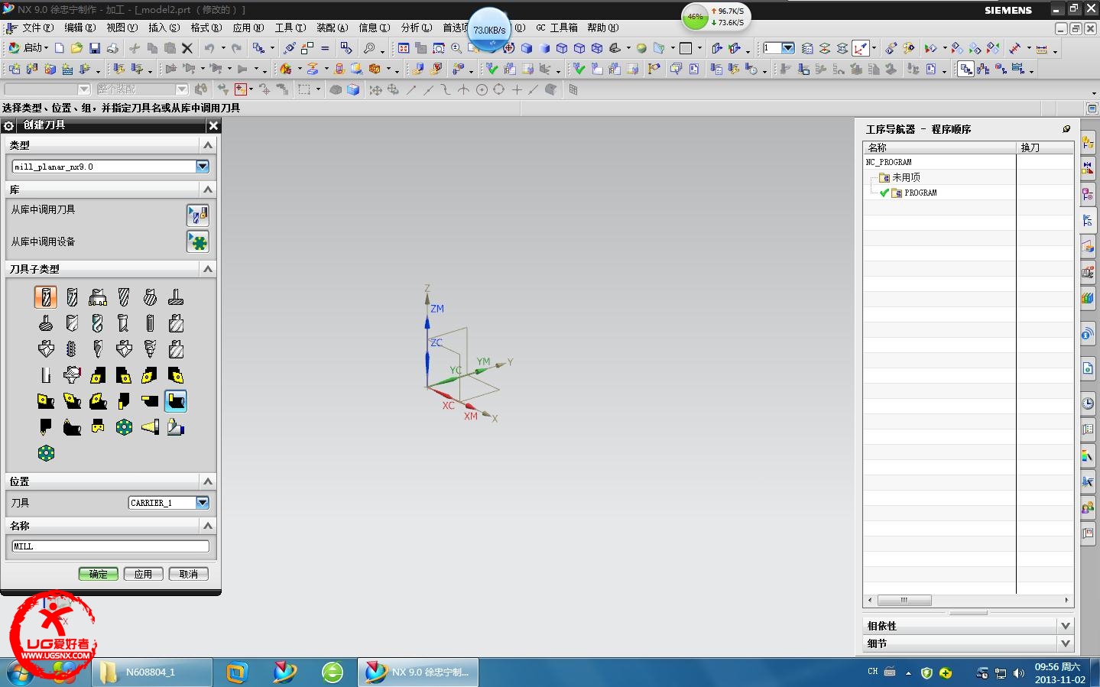Viewport: 1100px width, 687px height.
Task: Collapse the 名称 section
Action: coord(207,526)
